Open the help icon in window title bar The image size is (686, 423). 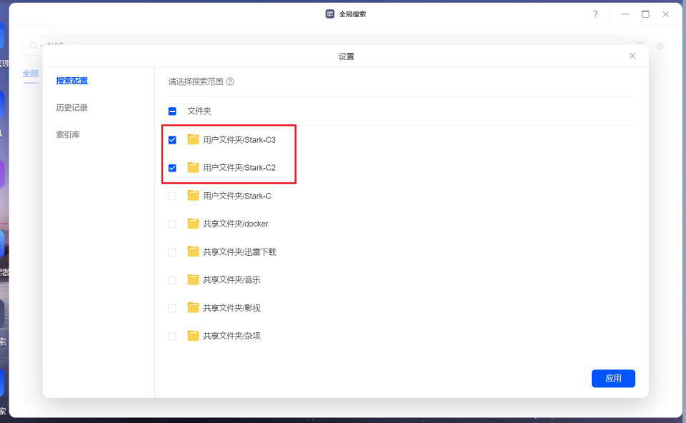point(595,14)
